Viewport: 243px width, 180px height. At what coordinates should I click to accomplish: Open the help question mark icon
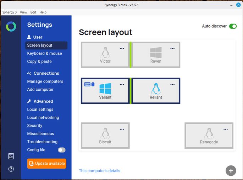pyautogui.click(x=11, y=169)
